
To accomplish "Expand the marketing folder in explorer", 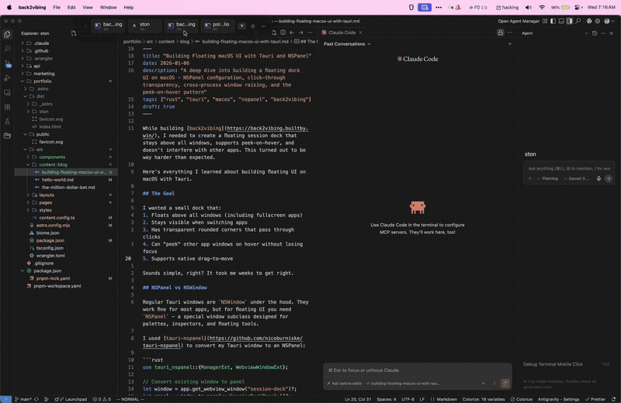I will (x=43, y=74).
